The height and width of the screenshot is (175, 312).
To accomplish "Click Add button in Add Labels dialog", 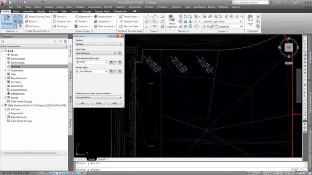I will (x=82, y=103).
